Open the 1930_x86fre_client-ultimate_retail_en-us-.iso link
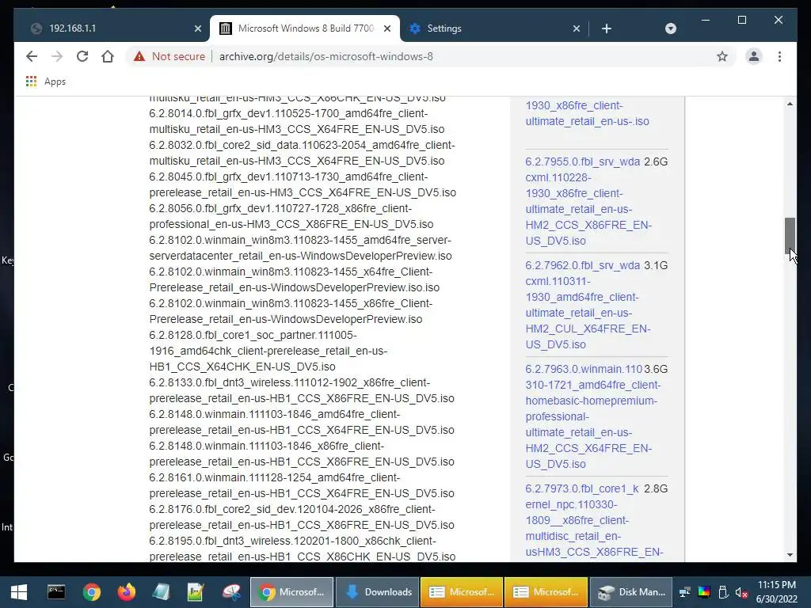The height and width of the screenshot is (608, 811). pyautogui.click(x=587, y=113)
